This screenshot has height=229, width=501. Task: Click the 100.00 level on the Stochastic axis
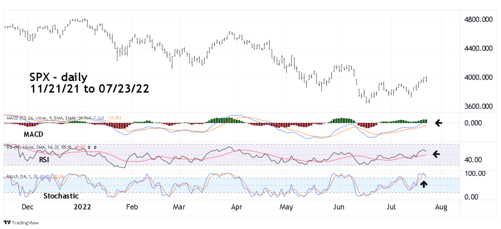474,173
